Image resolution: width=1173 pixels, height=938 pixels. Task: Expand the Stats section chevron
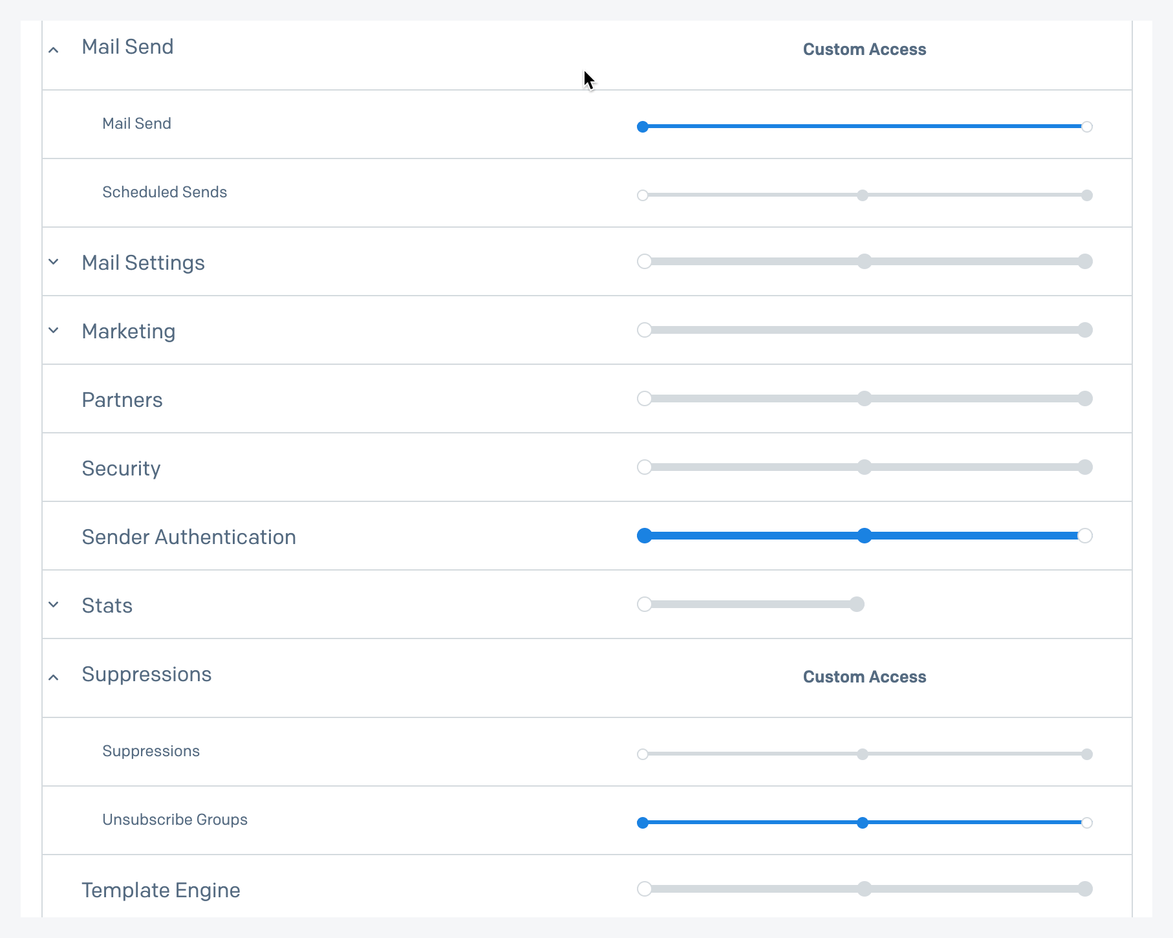[x=54, y=605]
